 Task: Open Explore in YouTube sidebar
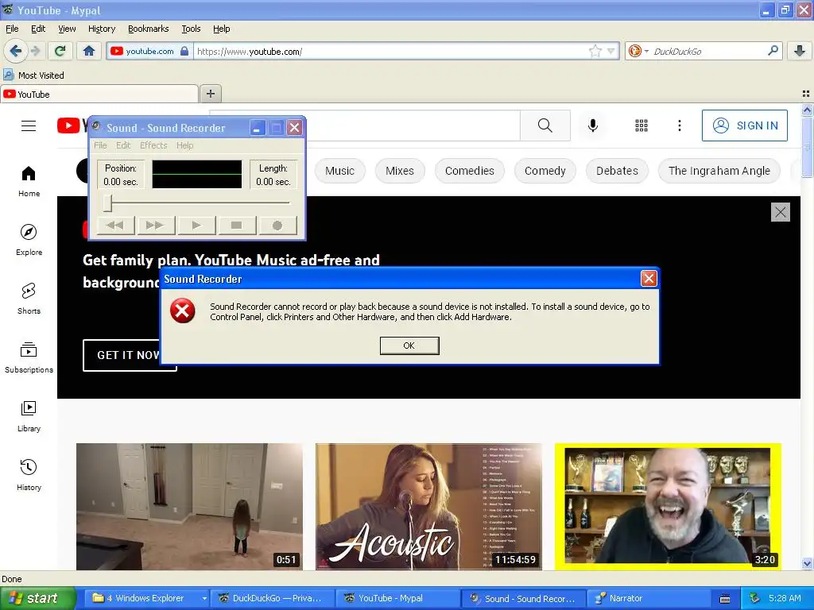click(x=29, y=240)
